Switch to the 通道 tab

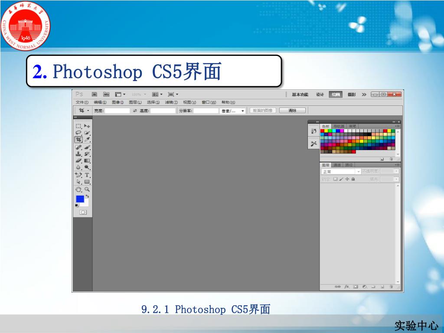(x=336, y=165)
